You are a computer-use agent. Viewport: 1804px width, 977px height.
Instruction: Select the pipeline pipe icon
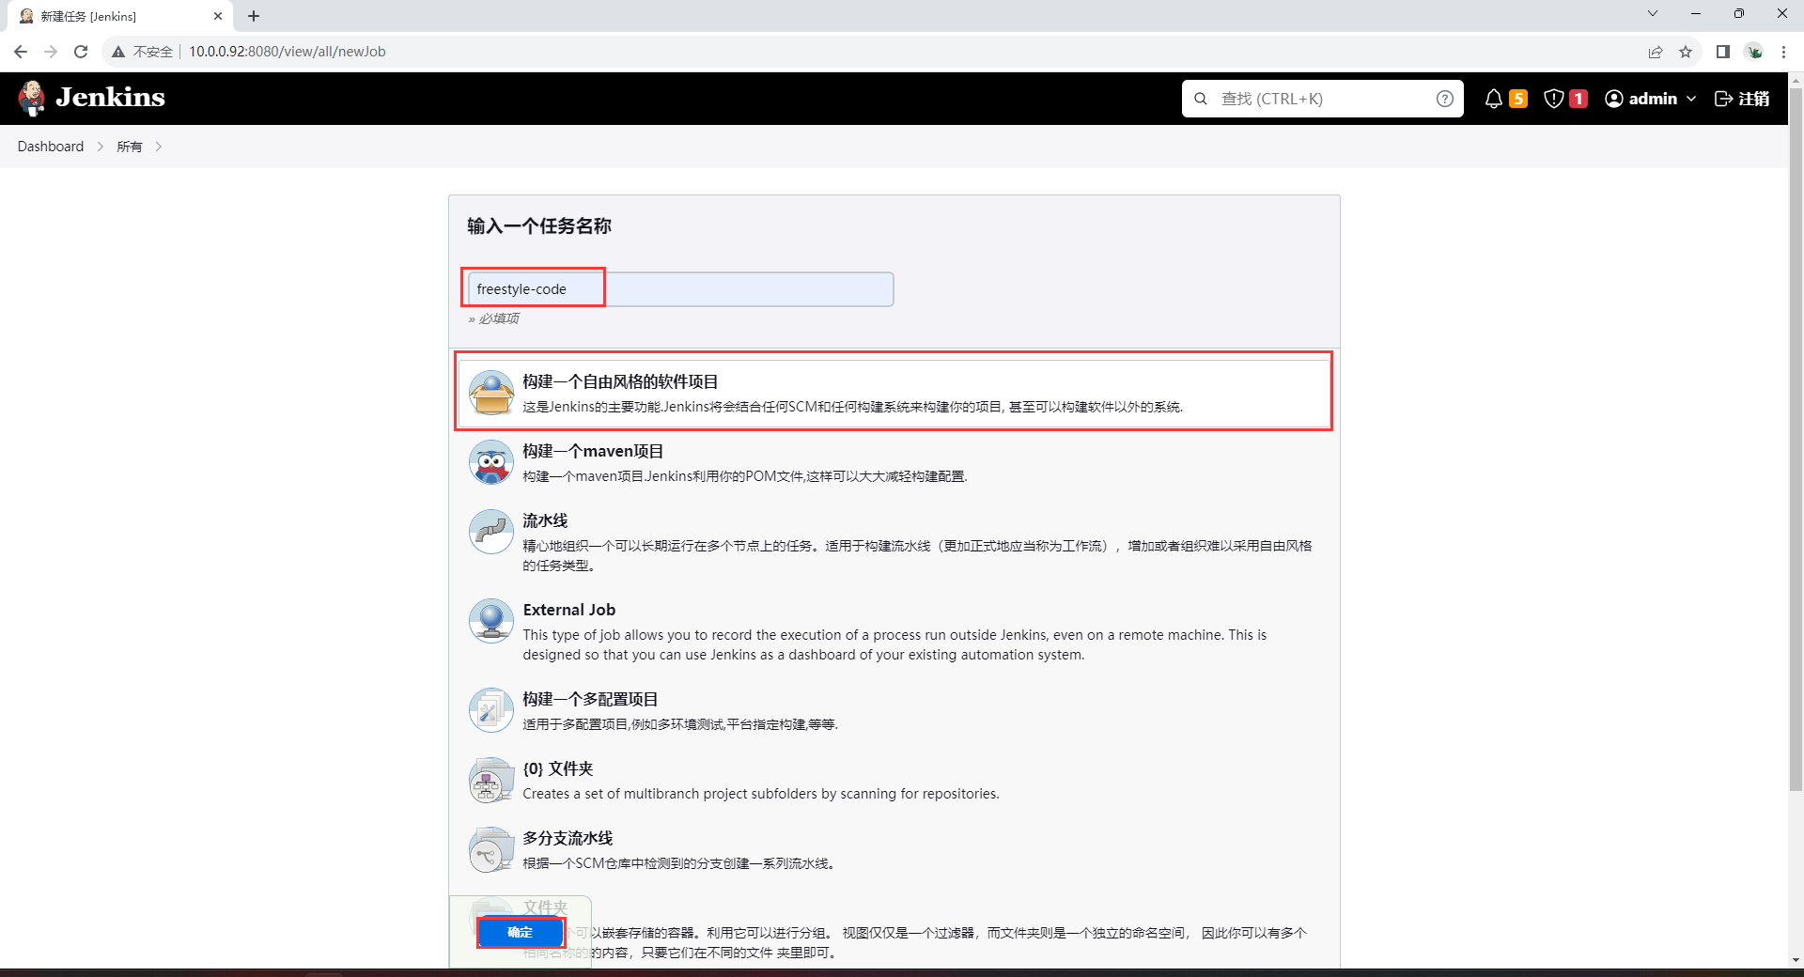coord(491,532)
